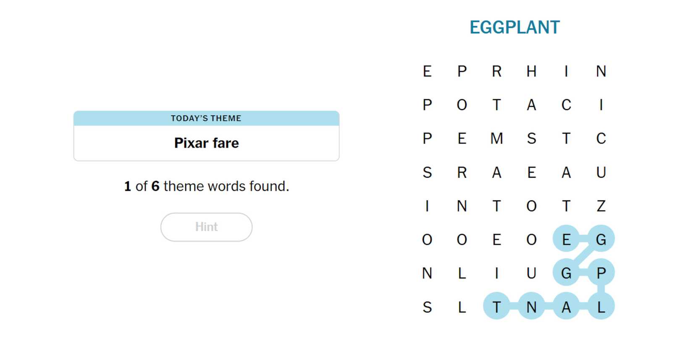
Task: Click the highlighted A tile
Action: (566, 307)
